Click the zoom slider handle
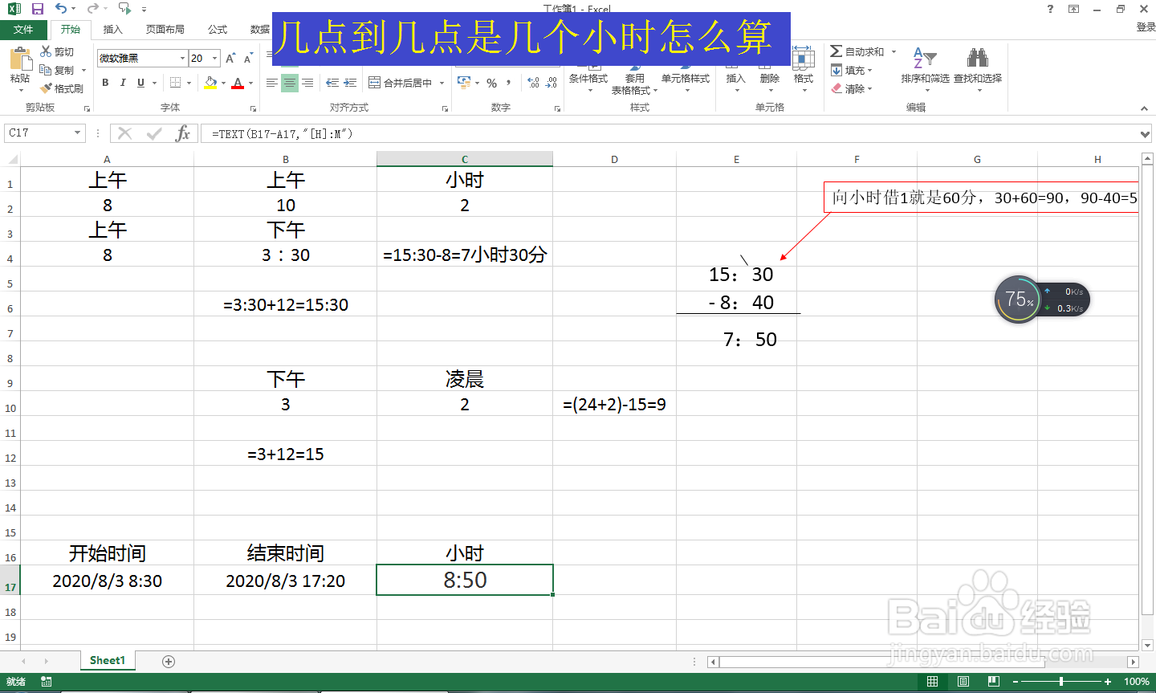1156x693 pixels. point(1061,682)
